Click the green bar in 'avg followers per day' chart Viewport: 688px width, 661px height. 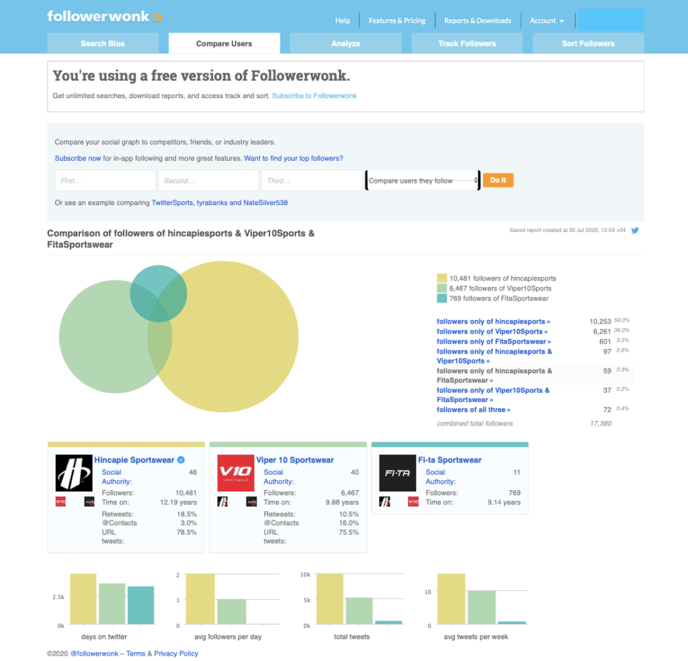232,611
